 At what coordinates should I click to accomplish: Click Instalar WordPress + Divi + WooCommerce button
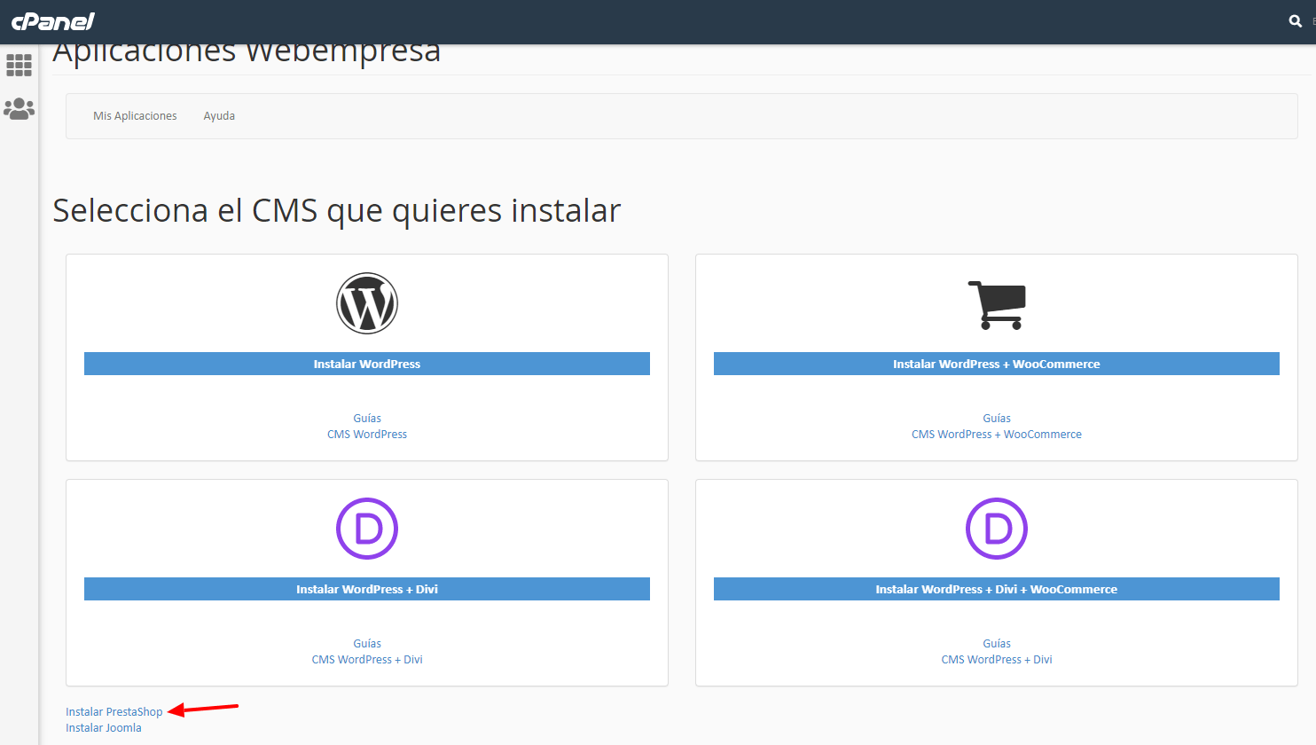(x=997, y=589)
